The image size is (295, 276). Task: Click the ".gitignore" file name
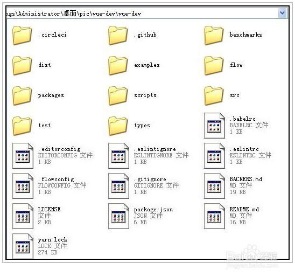[150, 180]
